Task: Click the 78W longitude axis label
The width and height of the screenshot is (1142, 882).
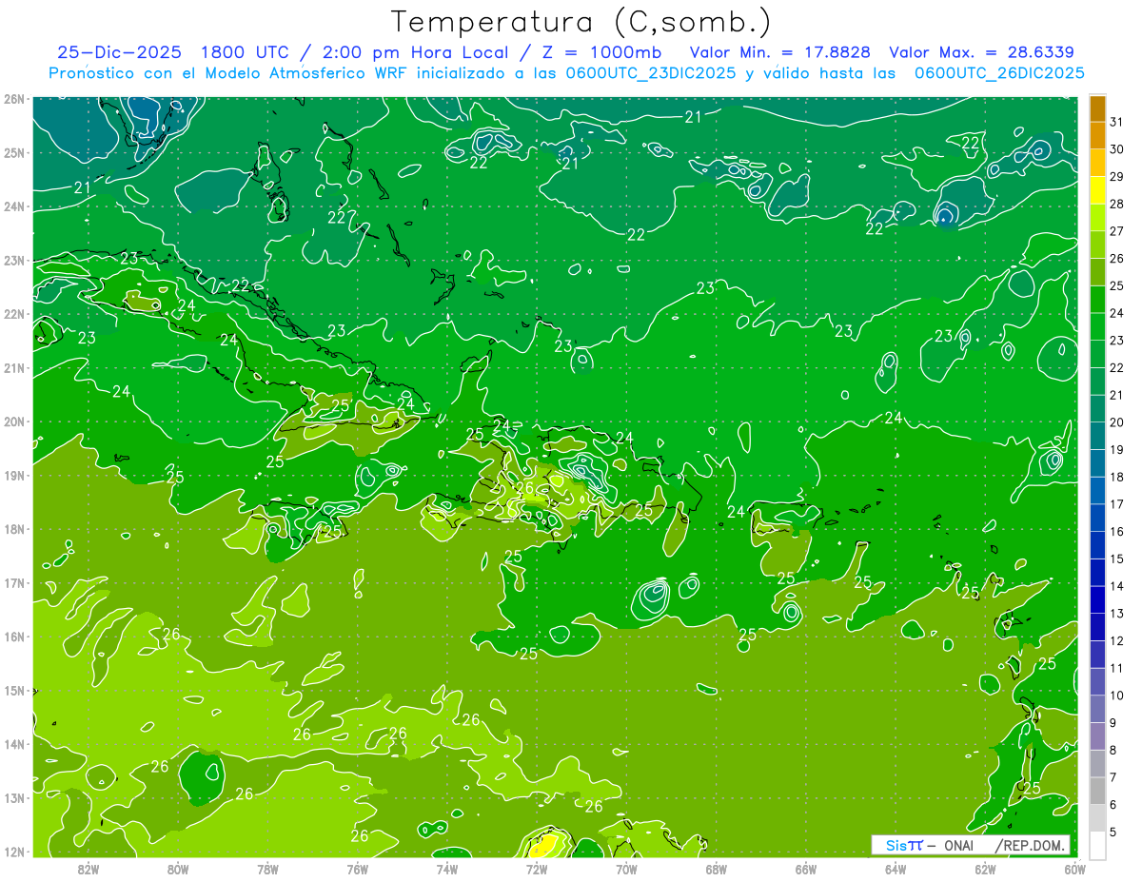Action: (267, 869)
